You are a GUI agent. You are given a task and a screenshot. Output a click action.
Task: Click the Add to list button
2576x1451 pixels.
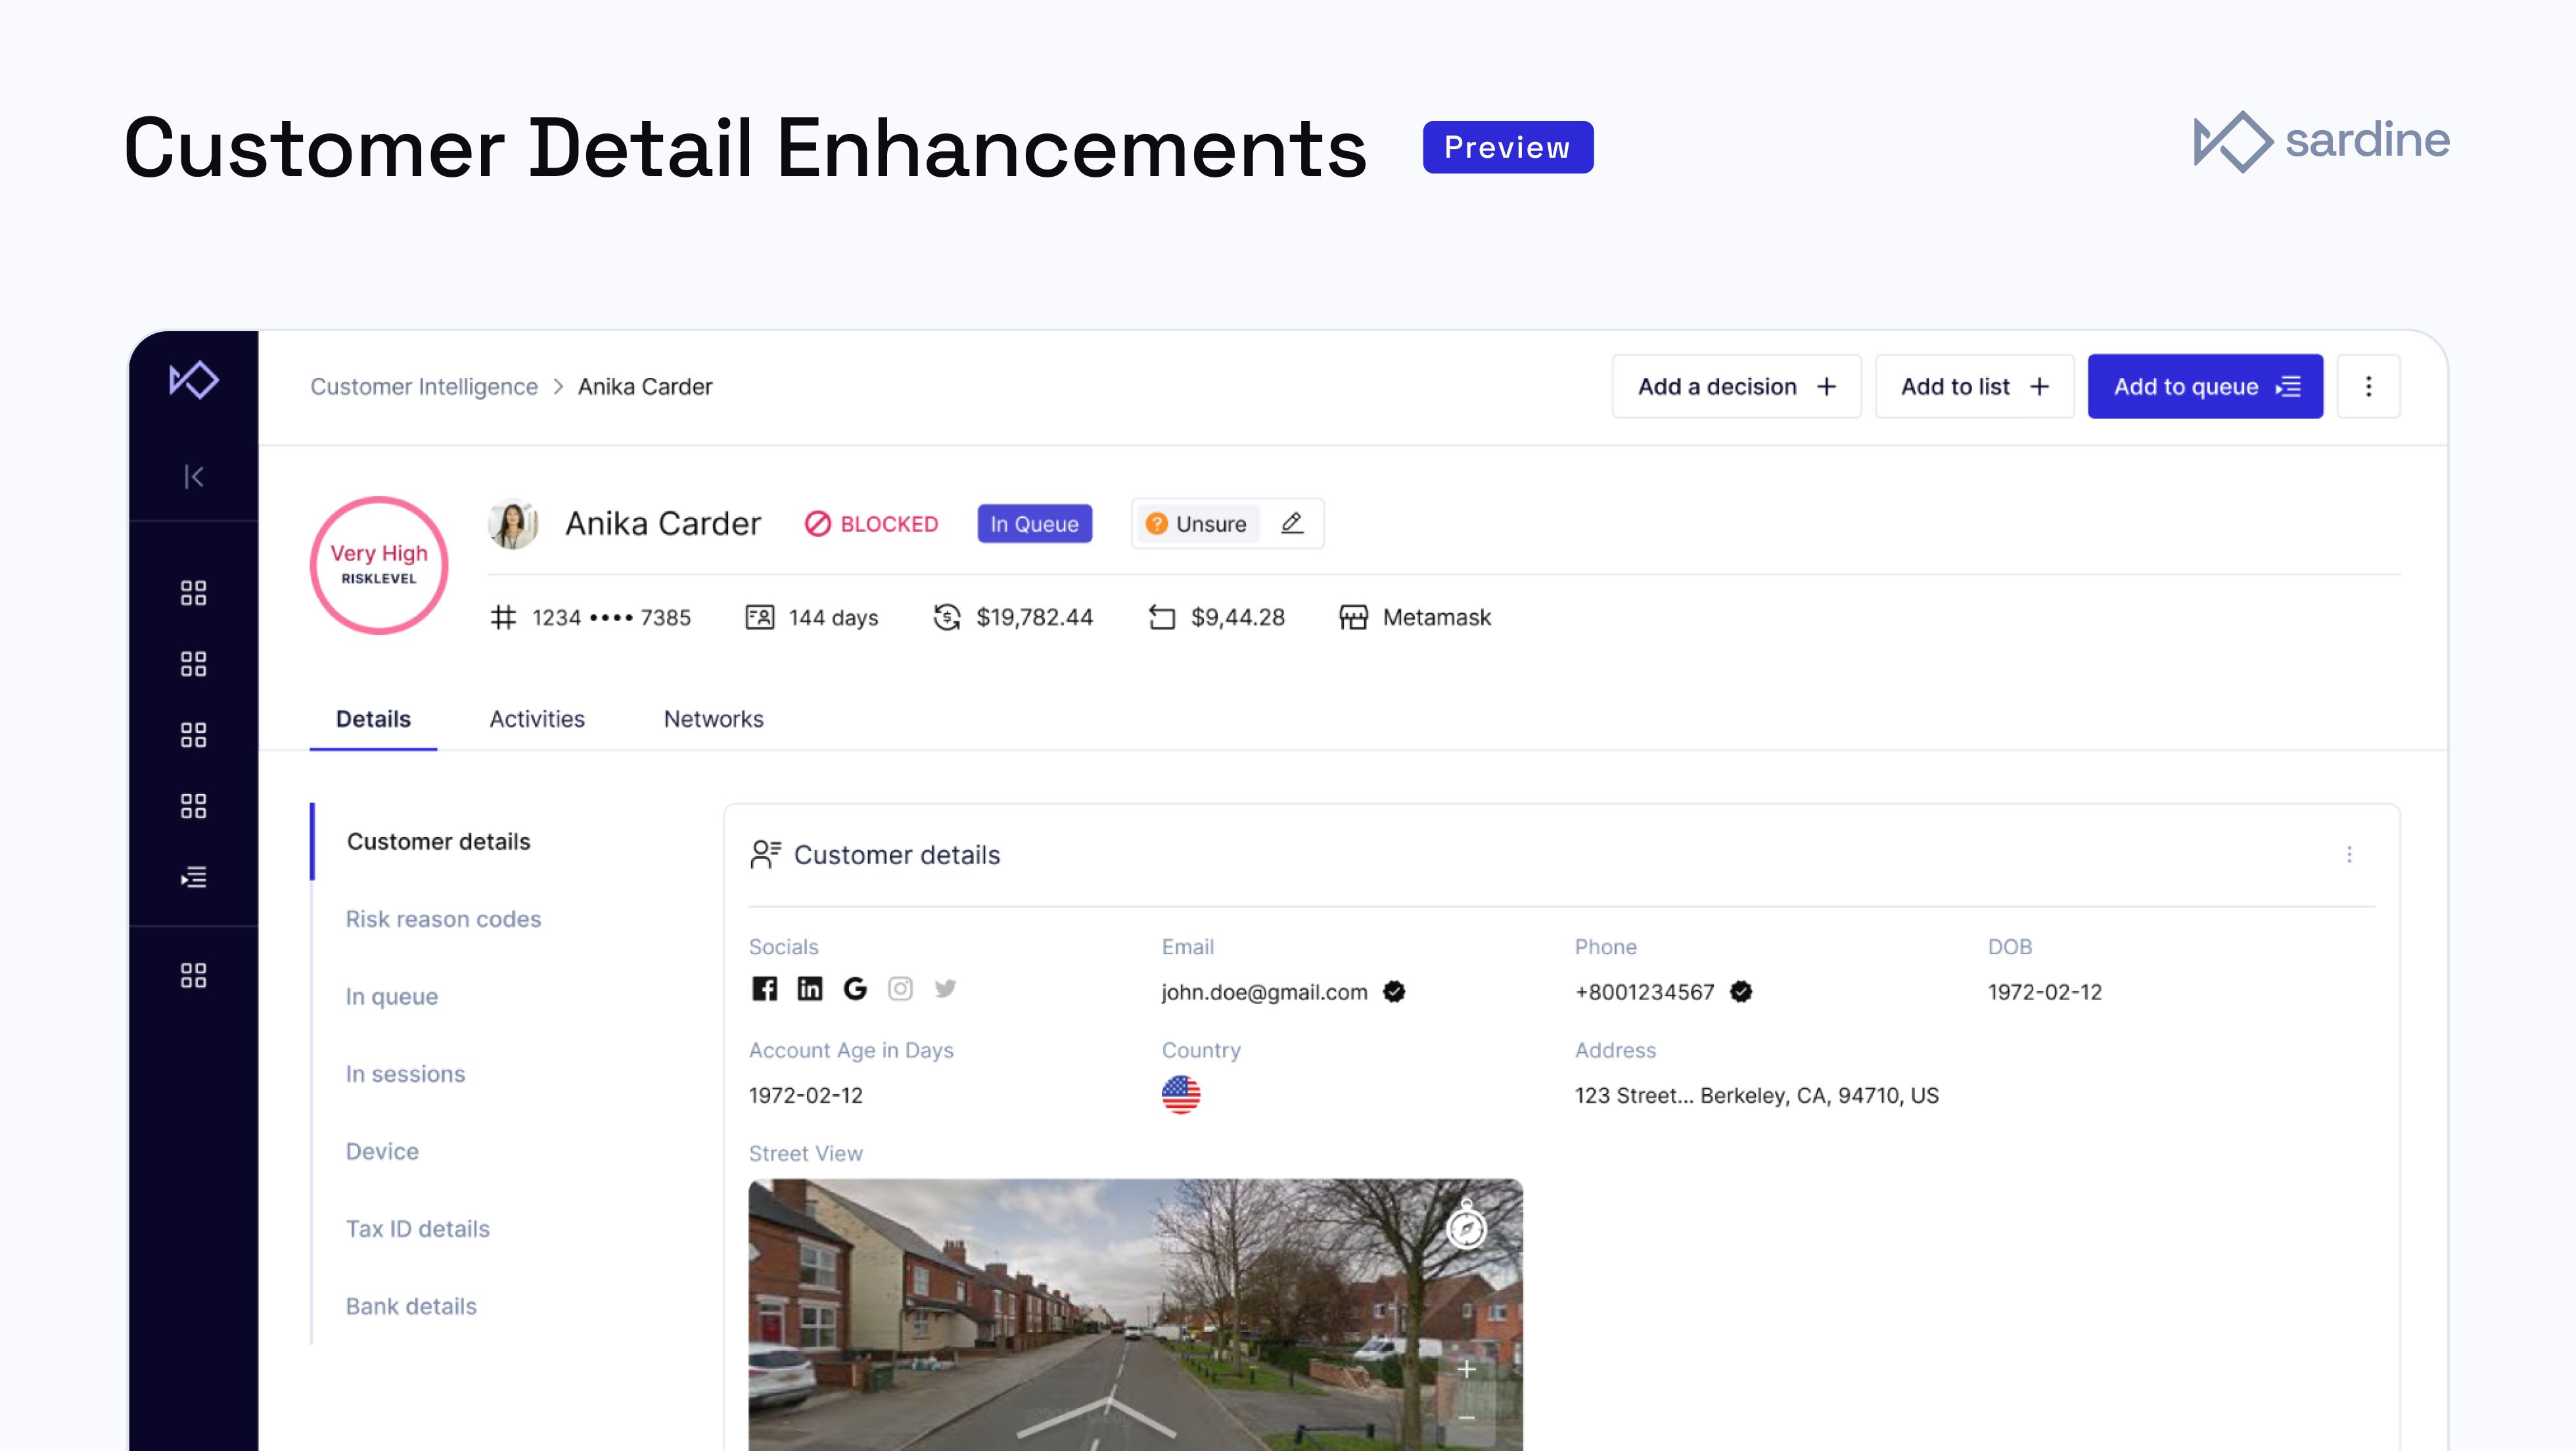[1974, 386]
